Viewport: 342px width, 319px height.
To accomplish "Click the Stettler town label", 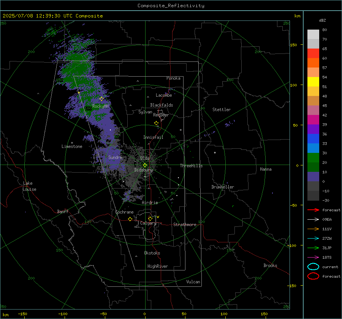I will click(222, 110).
